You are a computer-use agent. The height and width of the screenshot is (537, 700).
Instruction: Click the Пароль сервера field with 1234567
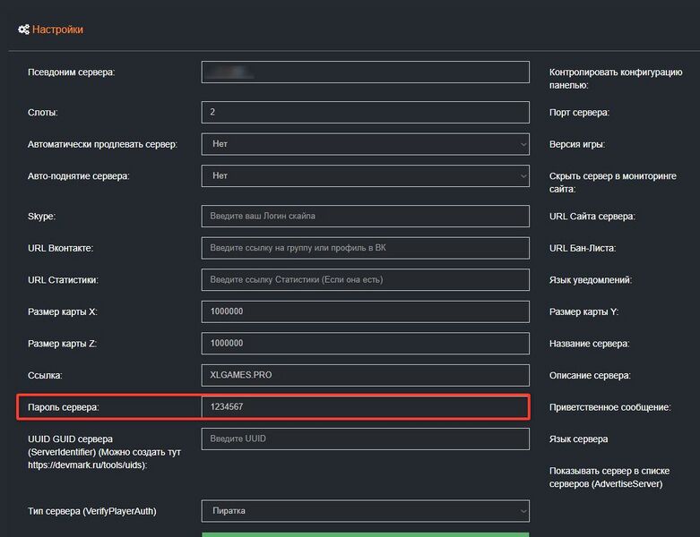point(365,407)
